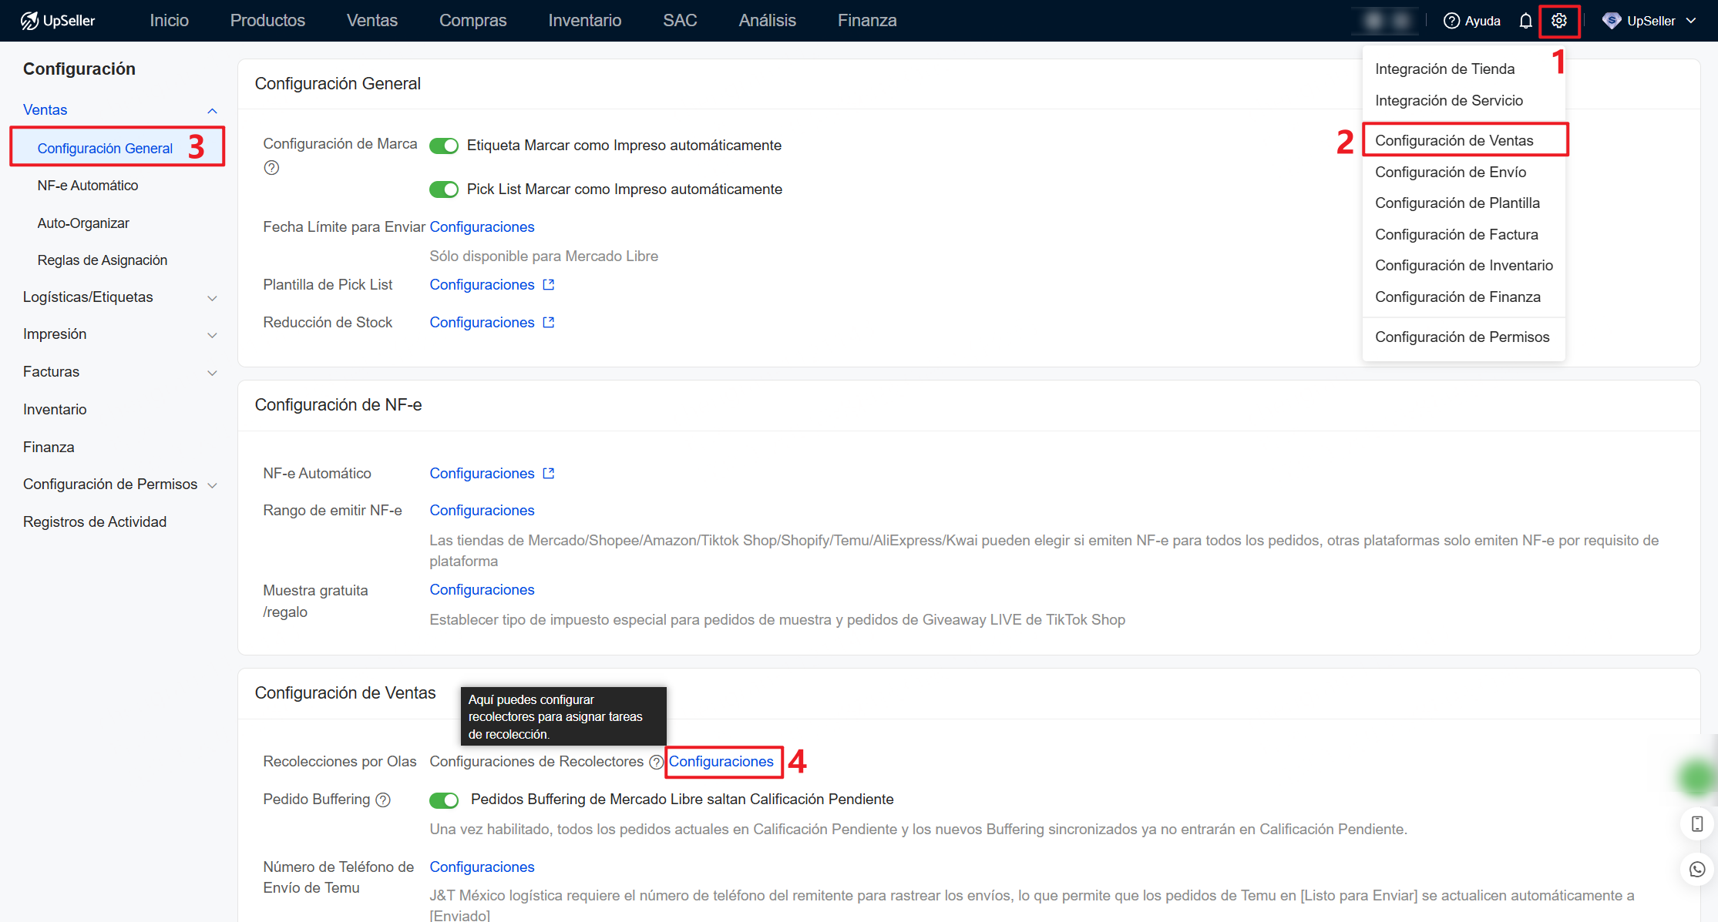
Task: Click Configuraciones link for Recolectores
Action: coord(721,761)
